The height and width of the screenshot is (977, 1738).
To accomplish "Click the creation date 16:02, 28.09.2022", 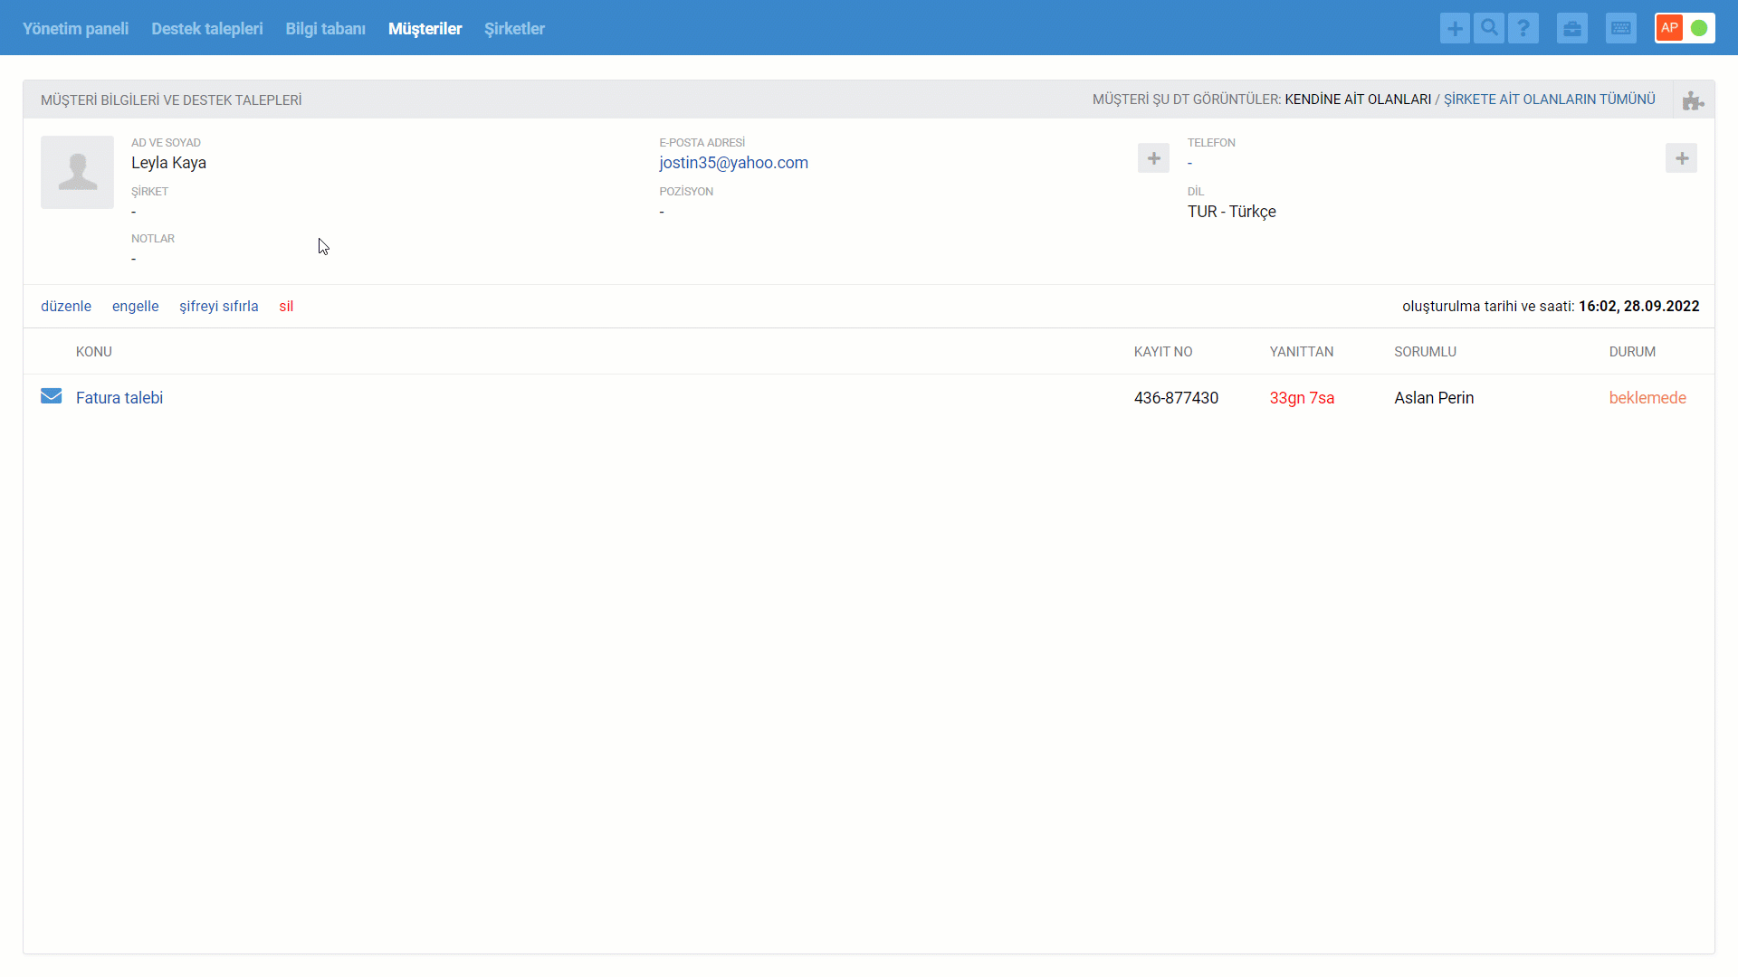I will click(x=1639, y=307).
